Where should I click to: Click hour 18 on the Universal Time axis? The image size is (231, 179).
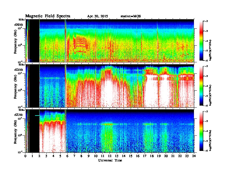pyautogui.click(x=152, y=156)
